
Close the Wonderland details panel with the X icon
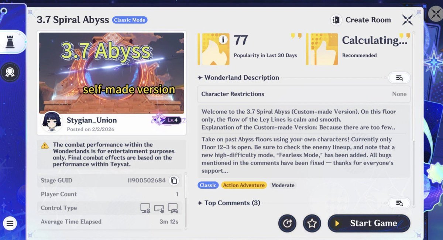[x=407, y=20]
